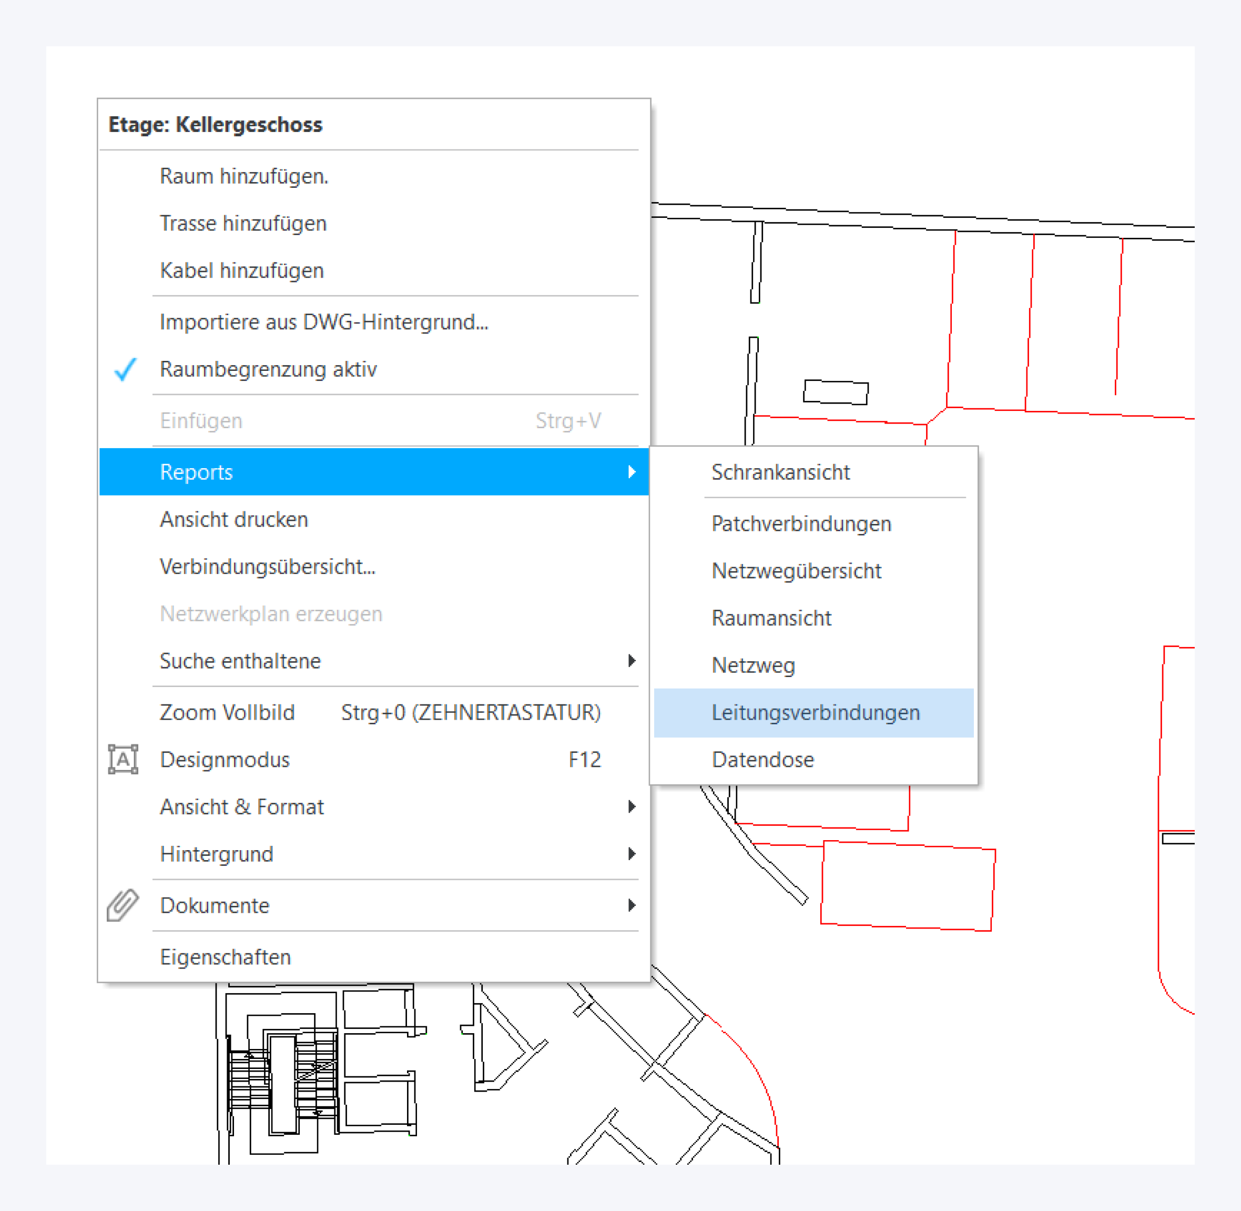Click the Netzweg report entry

point(752,665)
